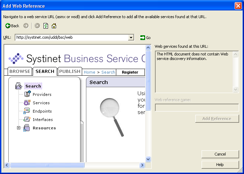Image resolution: width=244 pixels, height=174 pixels.
Task: Open Endpoints in the search tree
Action: coord(42,111)
